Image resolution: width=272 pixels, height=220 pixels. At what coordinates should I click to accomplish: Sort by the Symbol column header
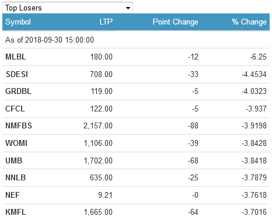(x=18, y=22)
